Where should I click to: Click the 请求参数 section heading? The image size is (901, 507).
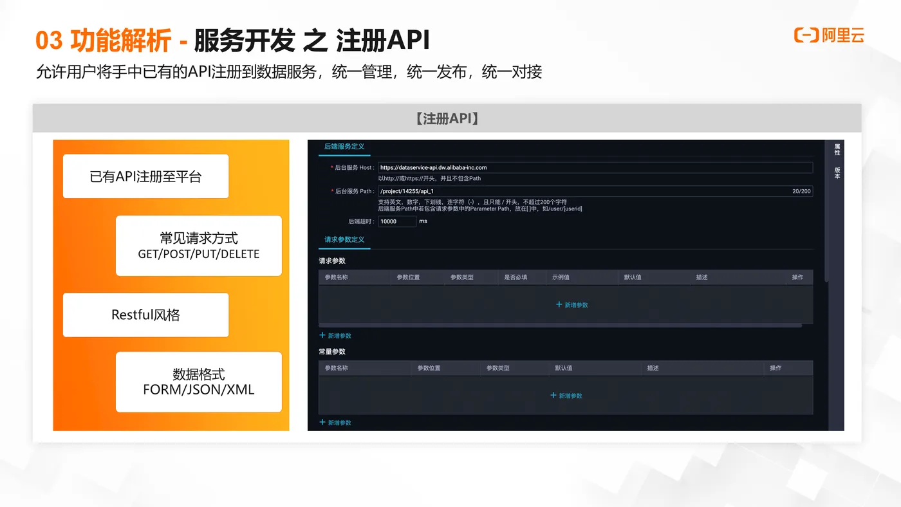pos(332,261)
